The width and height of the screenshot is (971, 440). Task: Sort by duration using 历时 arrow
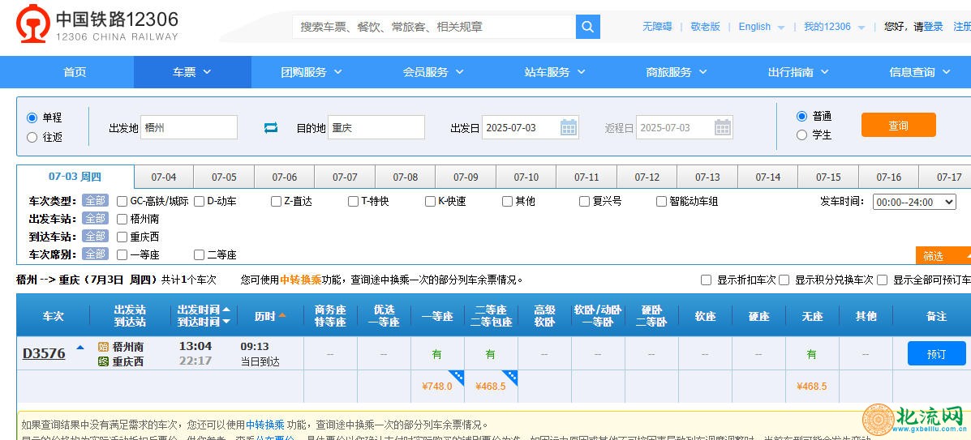[282, 315]
